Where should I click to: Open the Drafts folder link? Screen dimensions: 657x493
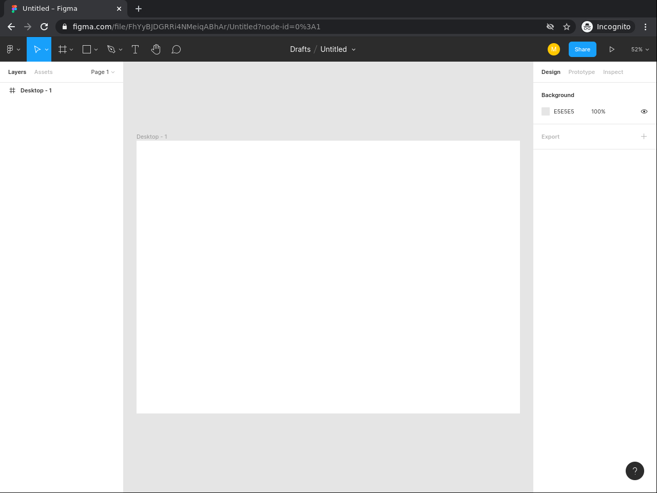(x=300, y=49)
